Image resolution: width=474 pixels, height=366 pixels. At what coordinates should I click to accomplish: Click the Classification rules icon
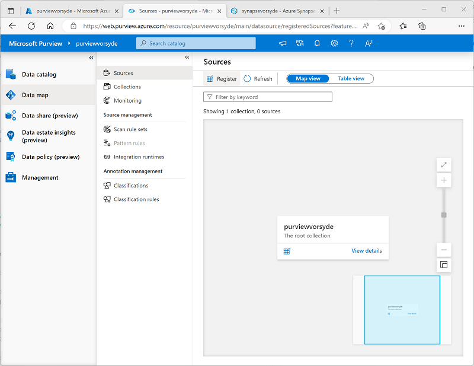pyautogui.click(x=107, y=199)
